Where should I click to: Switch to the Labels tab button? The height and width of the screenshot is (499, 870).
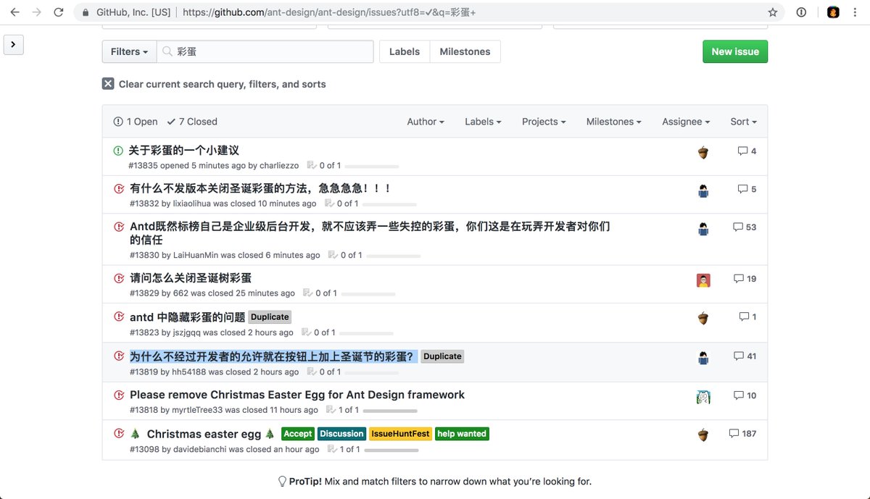[405, 51]
